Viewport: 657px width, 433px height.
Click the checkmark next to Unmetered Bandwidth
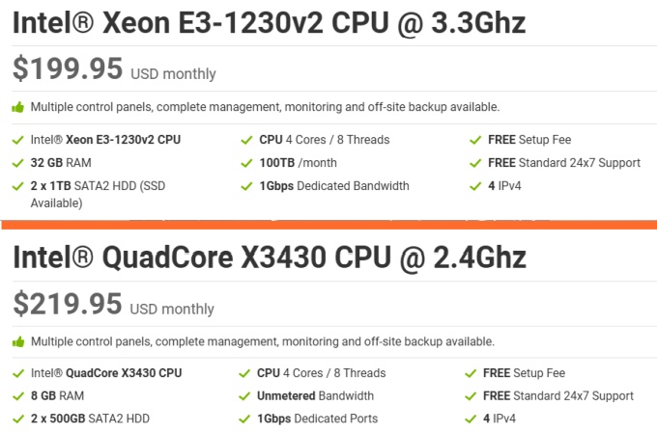tap(245, 395)
